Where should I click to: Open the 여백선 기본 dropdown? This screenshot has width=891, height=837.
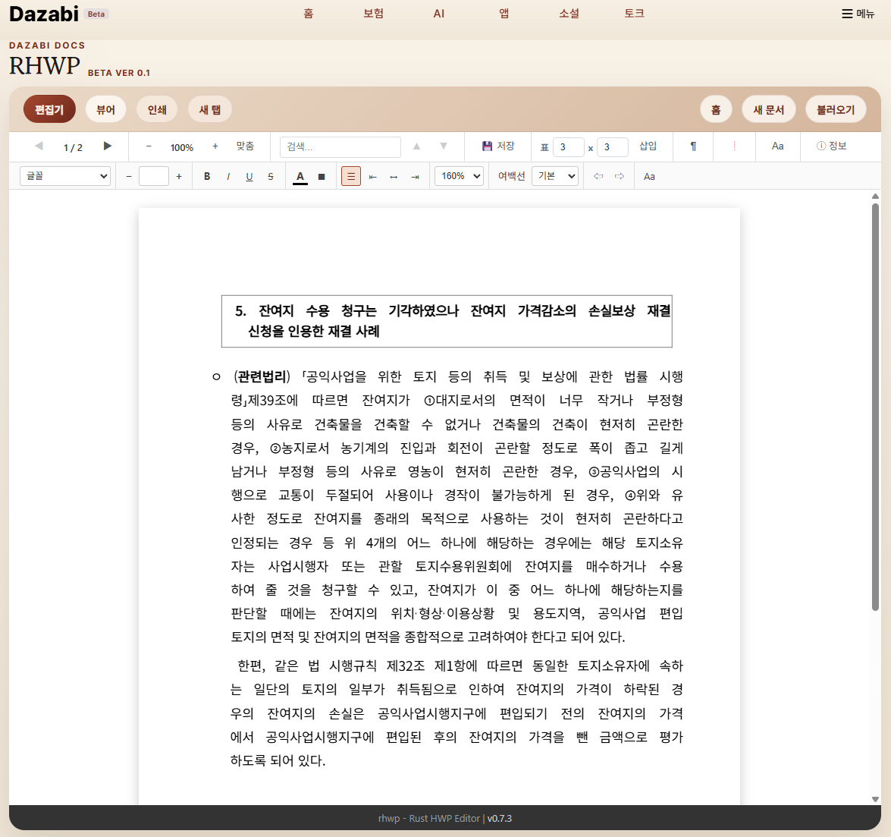pos(555,176)
